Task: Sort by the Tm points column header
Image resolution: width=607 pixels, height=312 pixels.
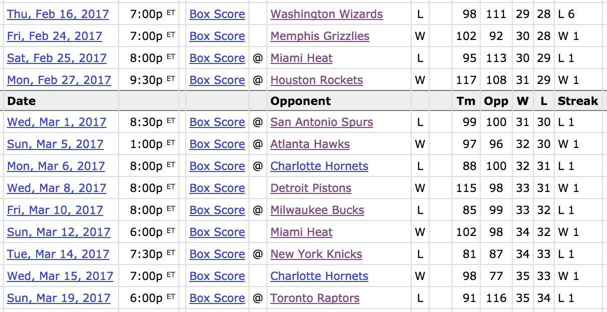Action: [466, 101]
